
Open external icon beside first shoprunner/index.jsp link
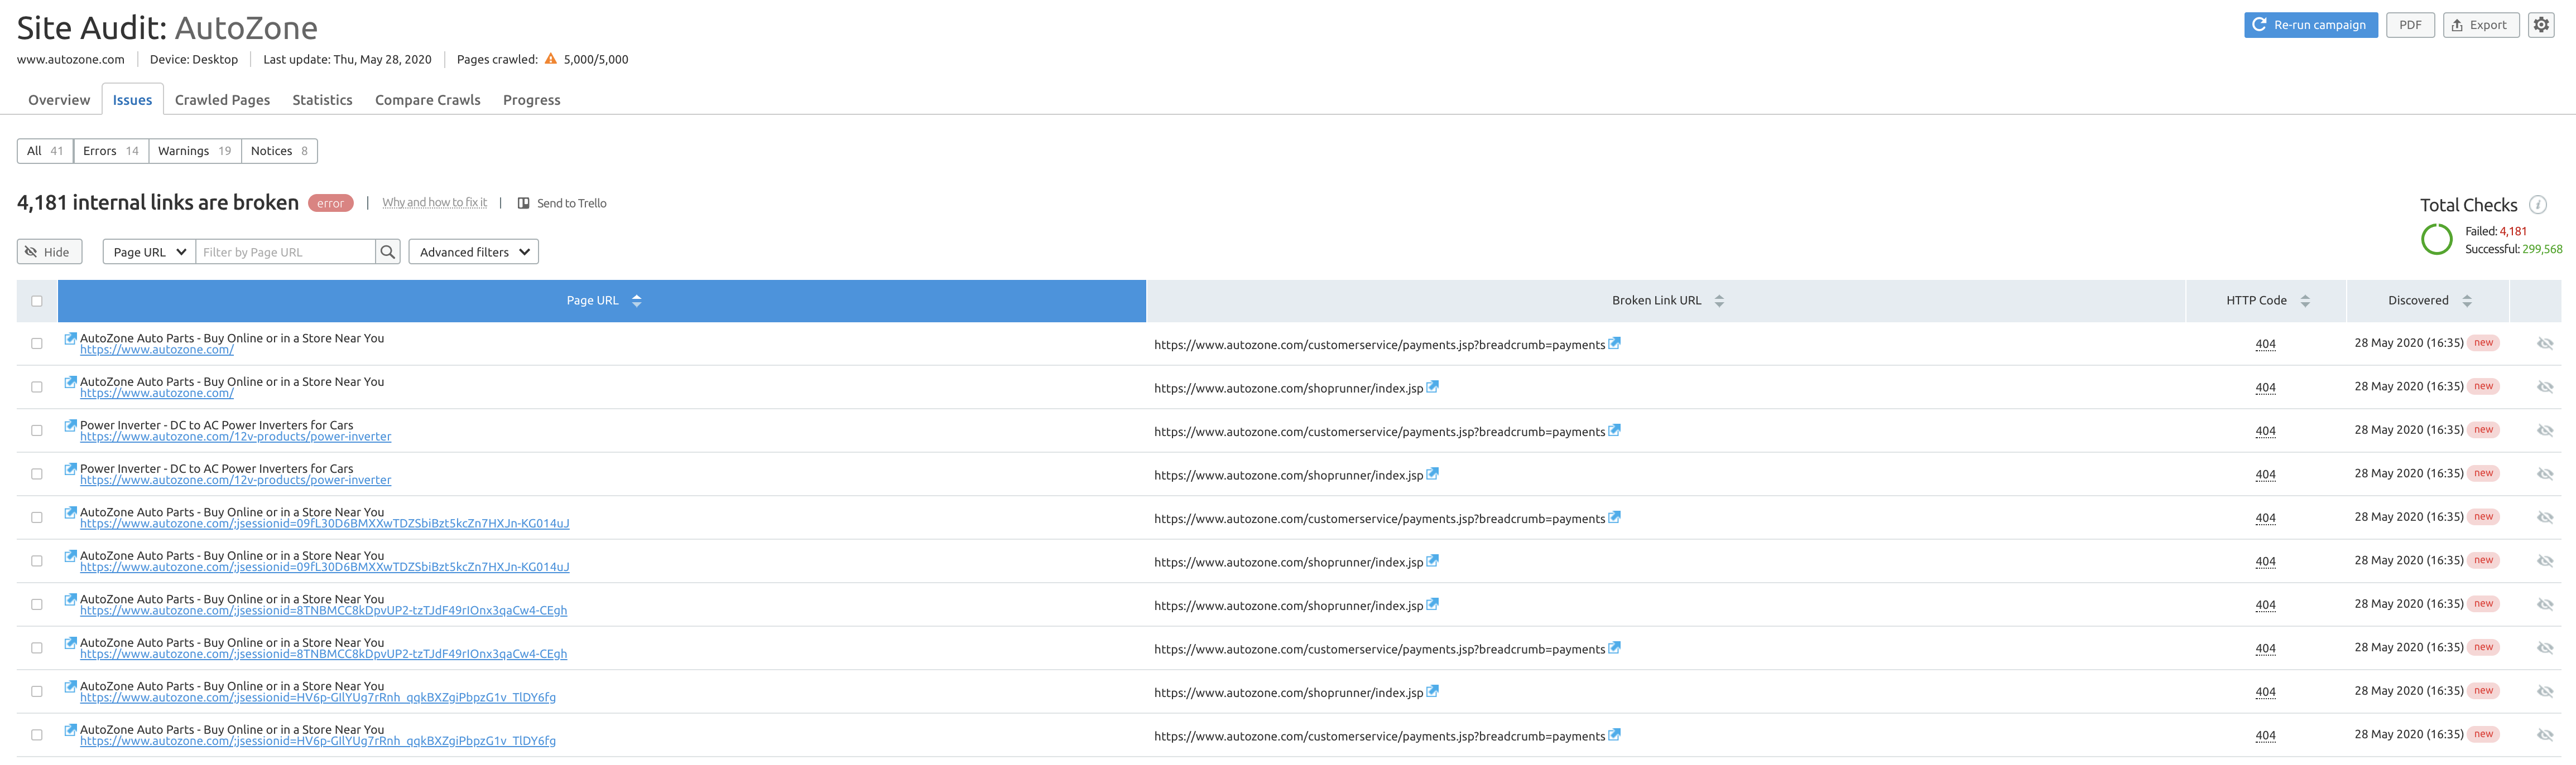[x=1432, y=386]
